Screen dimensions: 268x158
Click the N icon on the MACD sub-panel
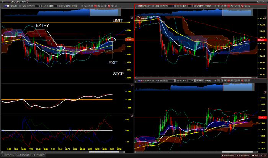click(132, 85)
